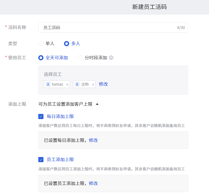Collapse the 可为员工设置添加客户上限 arrow
The height and width of the screenshot is (195, 209).
tap(97, 104)
